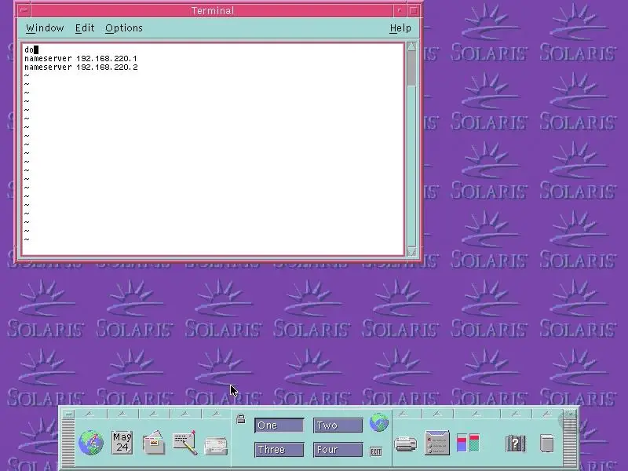Expand the subpanel arrow above the text note icon
Image resolution: width=628 pixels, height=471 pixels.
click(x=185, y=414)
